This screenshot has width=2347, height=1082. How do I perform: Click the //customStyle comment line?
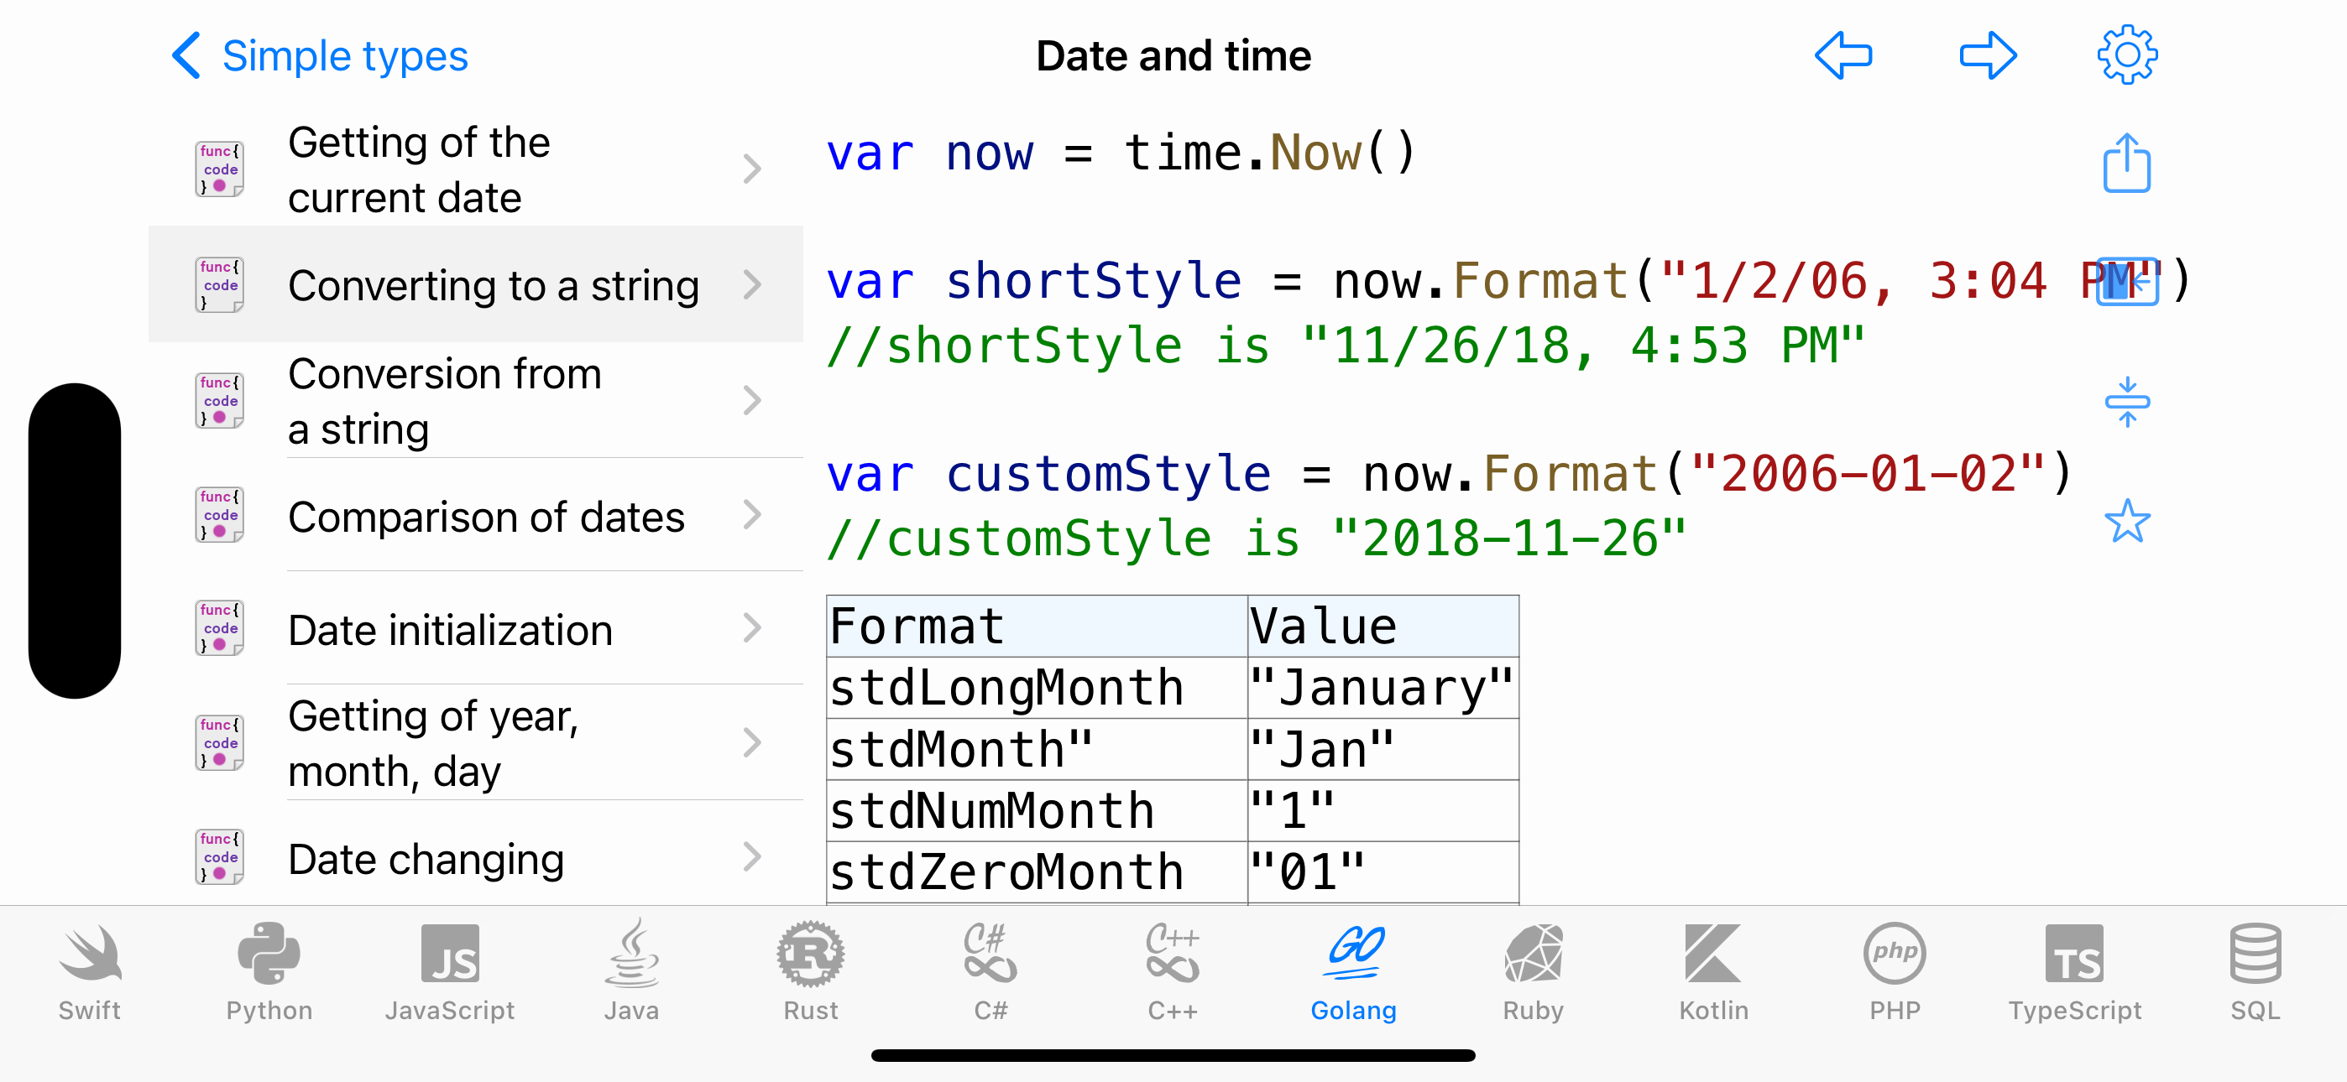[x=1257, y=538]
